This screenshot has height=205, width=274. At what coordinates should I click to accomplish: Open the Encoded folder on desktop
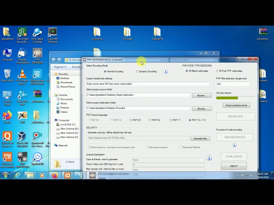click(x=128, y=34)
